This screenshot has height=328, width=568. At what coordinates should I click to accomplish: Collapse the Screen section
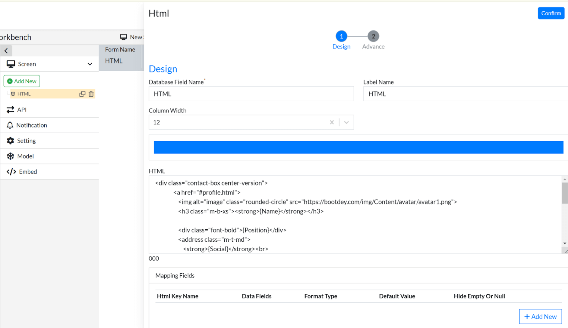pyautogui.click(x=90, y=64)
